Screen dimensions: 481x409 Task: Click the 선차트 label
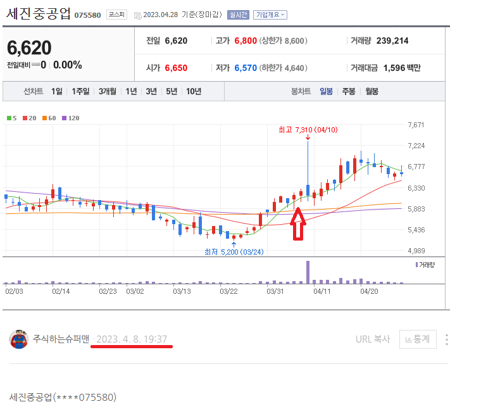coord(34,91)
